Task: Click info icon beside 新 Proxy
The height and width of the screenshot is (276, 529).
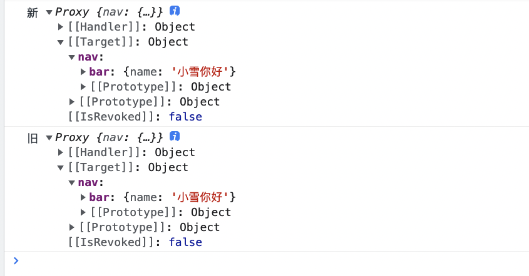Action: pyautogui.click(x=175, y=11)
